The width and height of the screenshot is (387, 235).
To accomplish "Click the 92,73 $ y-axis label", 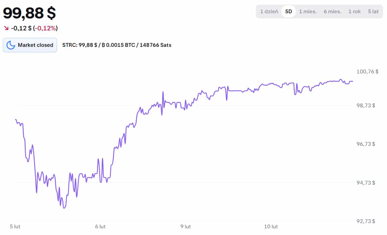I will point(366,221).
